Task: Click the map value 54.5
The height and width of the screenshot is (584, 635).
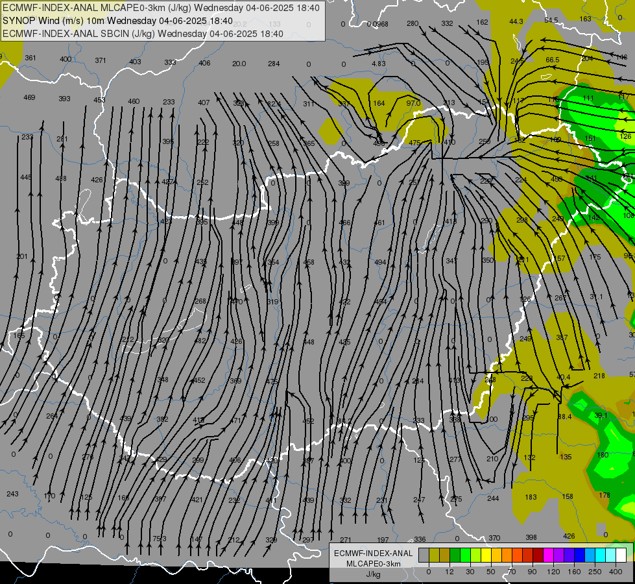Action: (x=551, y=20)
